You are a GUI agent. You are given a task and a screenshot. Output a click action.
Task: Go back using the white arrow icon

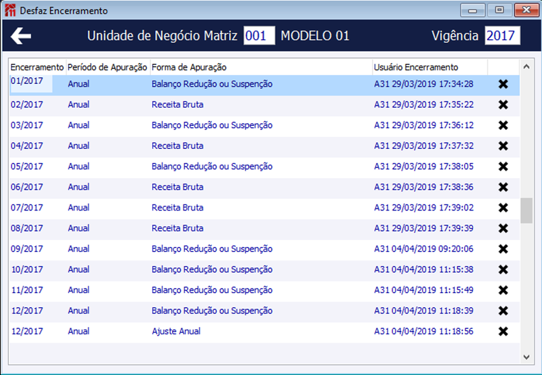tap(21, 36)
